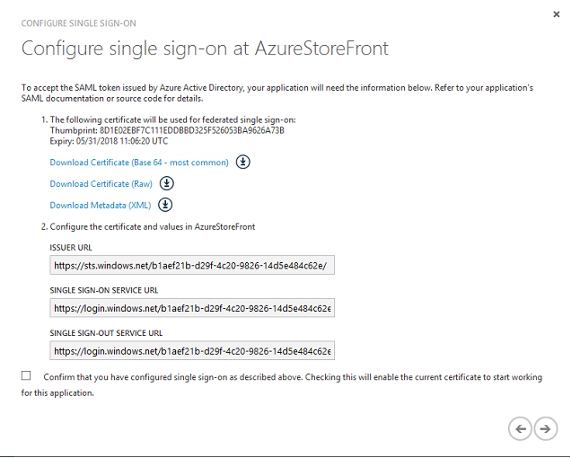
Task: Click the Raw certificate download icon
Action: (166, 183)
